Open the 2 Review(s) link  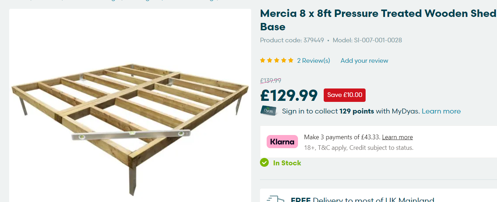[x=313, y=61]
